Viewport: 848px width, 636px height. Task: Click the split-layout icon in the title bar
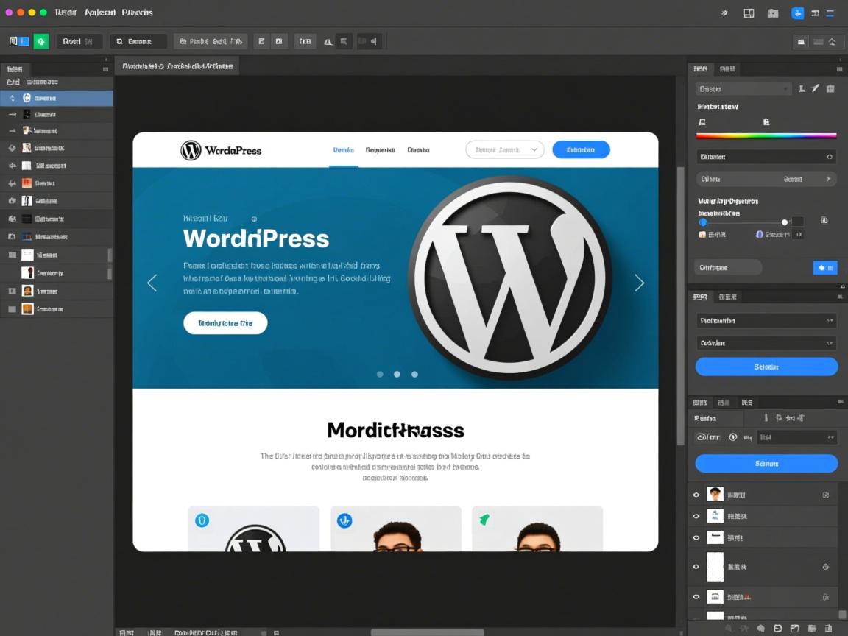click(749, 13)
